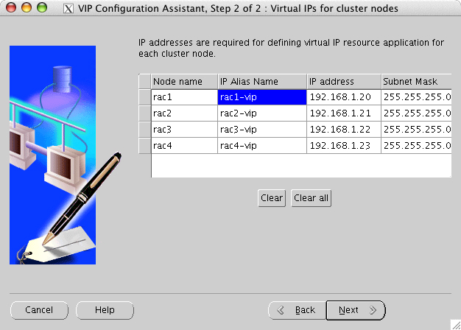Viewport: 461px width, 330px height.
Task: Go back with the Back button
Action: (296, 310)
